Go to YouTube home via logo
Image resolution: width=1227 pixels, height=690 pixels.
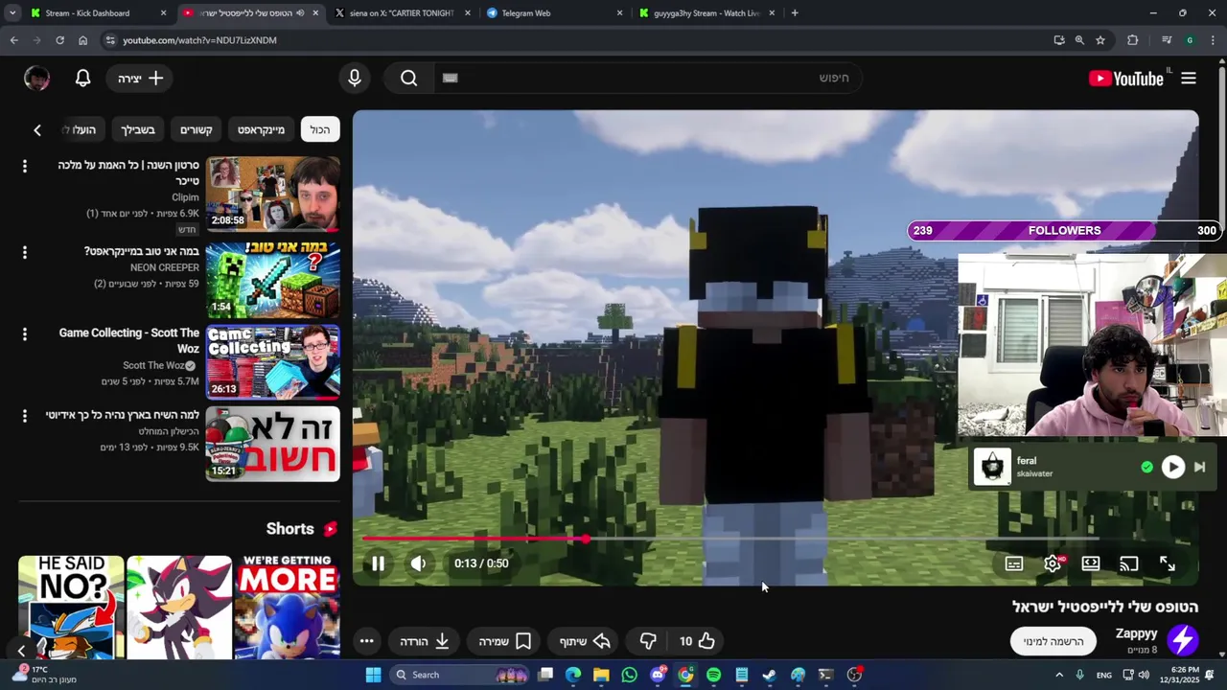coord(1126,79)
